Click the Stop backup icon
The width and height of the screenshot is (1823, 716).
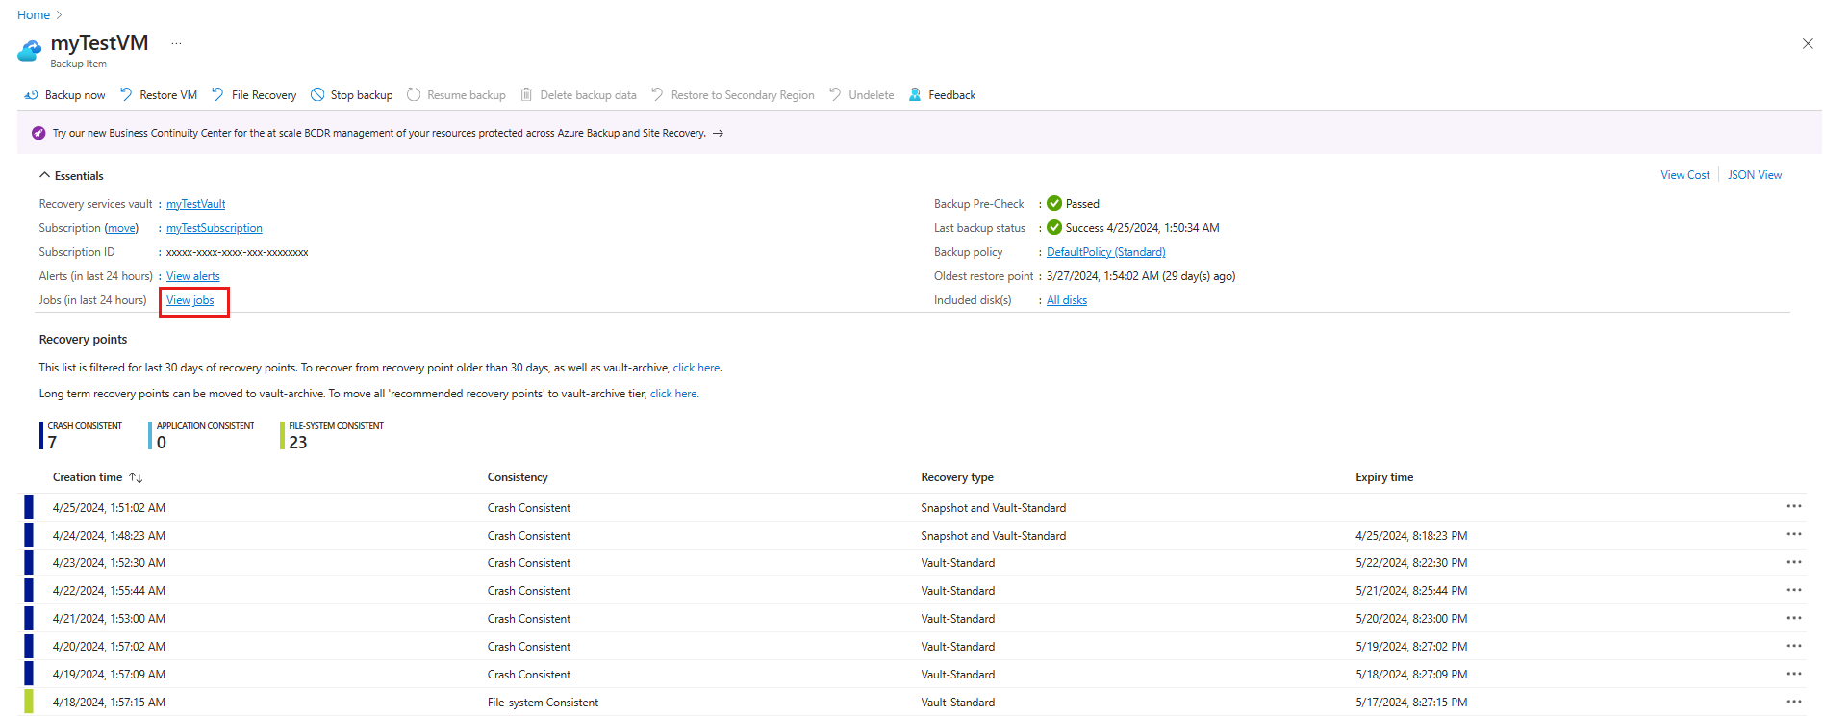pyautogui.click(x=317, y=94)
